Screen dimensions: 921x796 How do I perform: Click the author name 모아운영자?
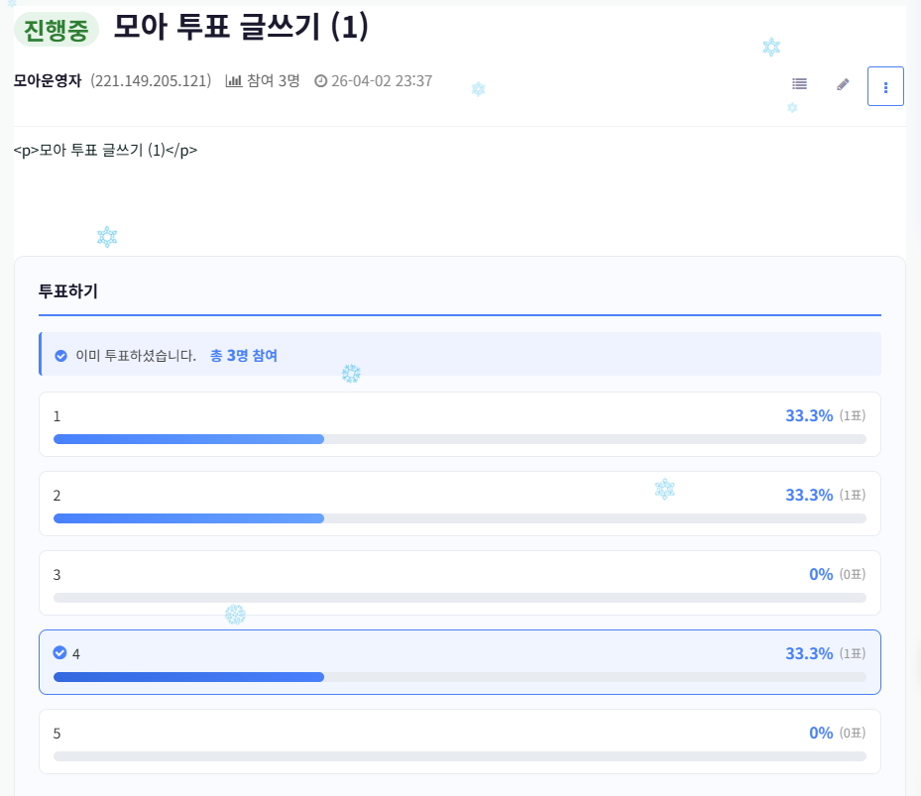[48, 80]
